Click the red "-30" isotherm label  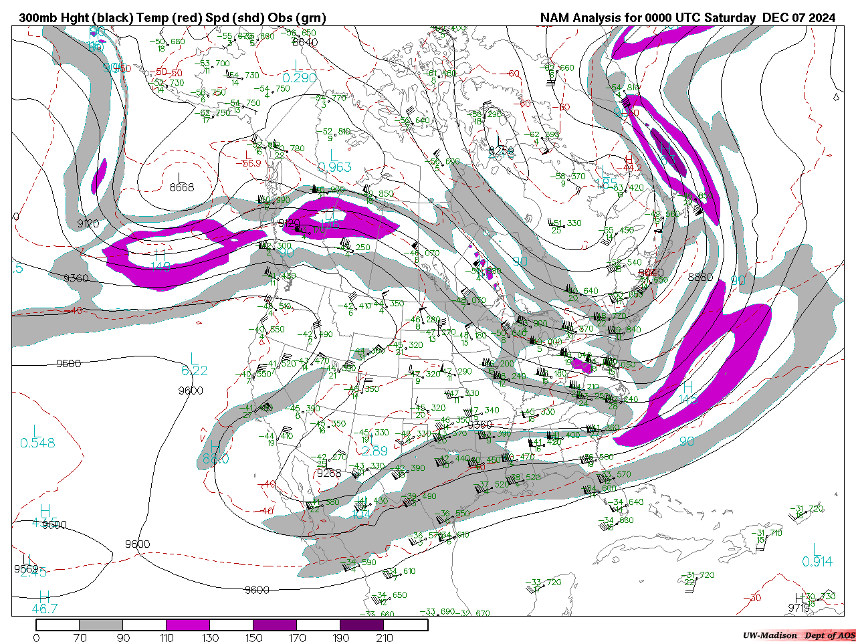754,598
